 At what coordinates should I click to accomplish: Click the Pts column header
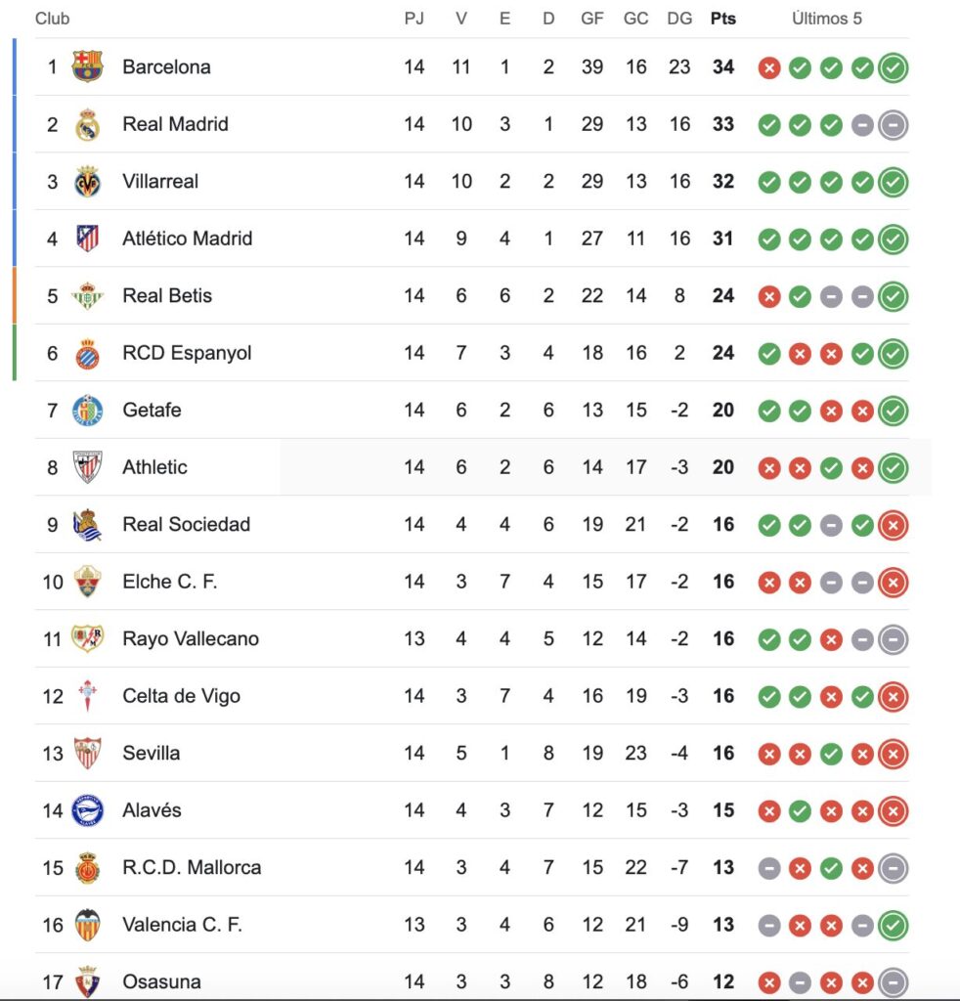pos(723,19)
